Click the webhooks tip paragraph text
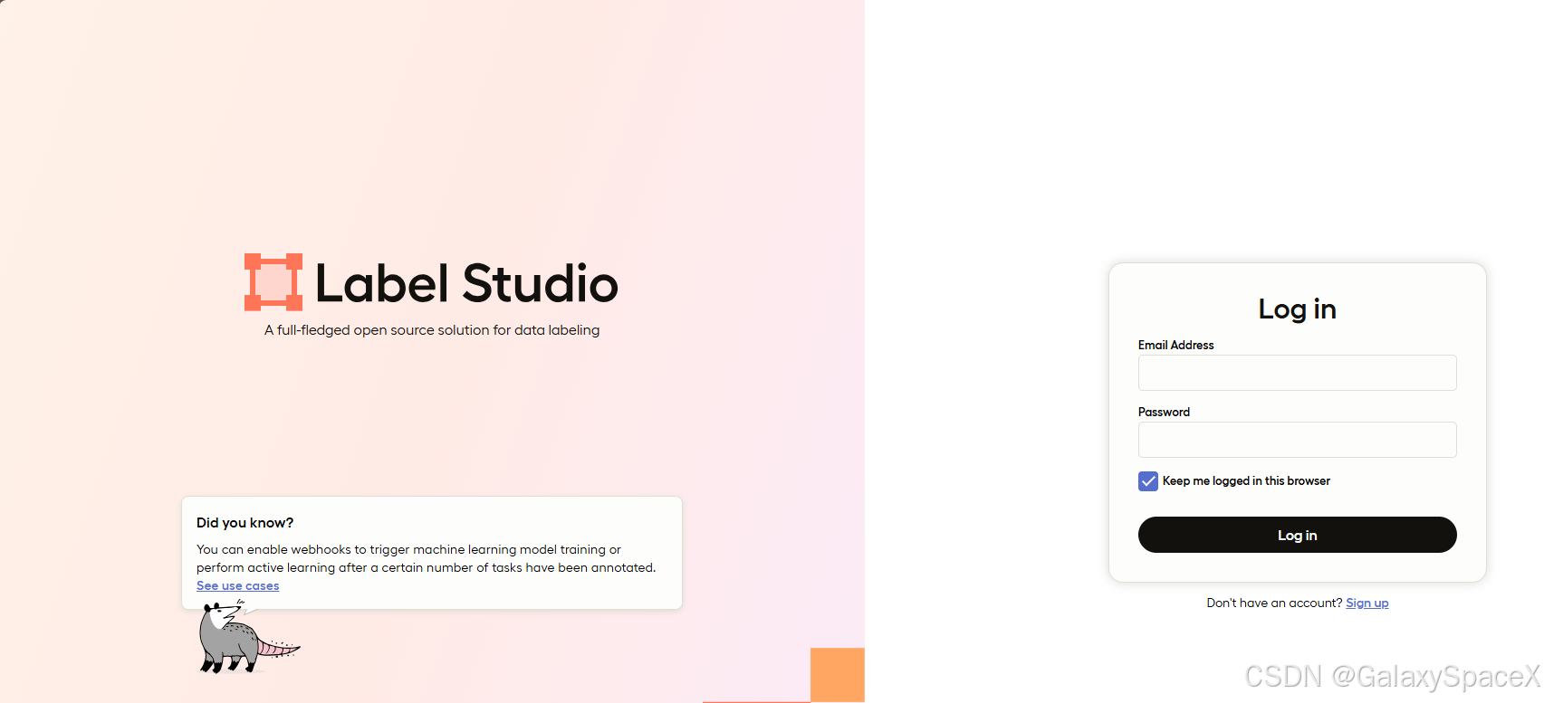Screen dimensions: 1544x703 [426, 558]
